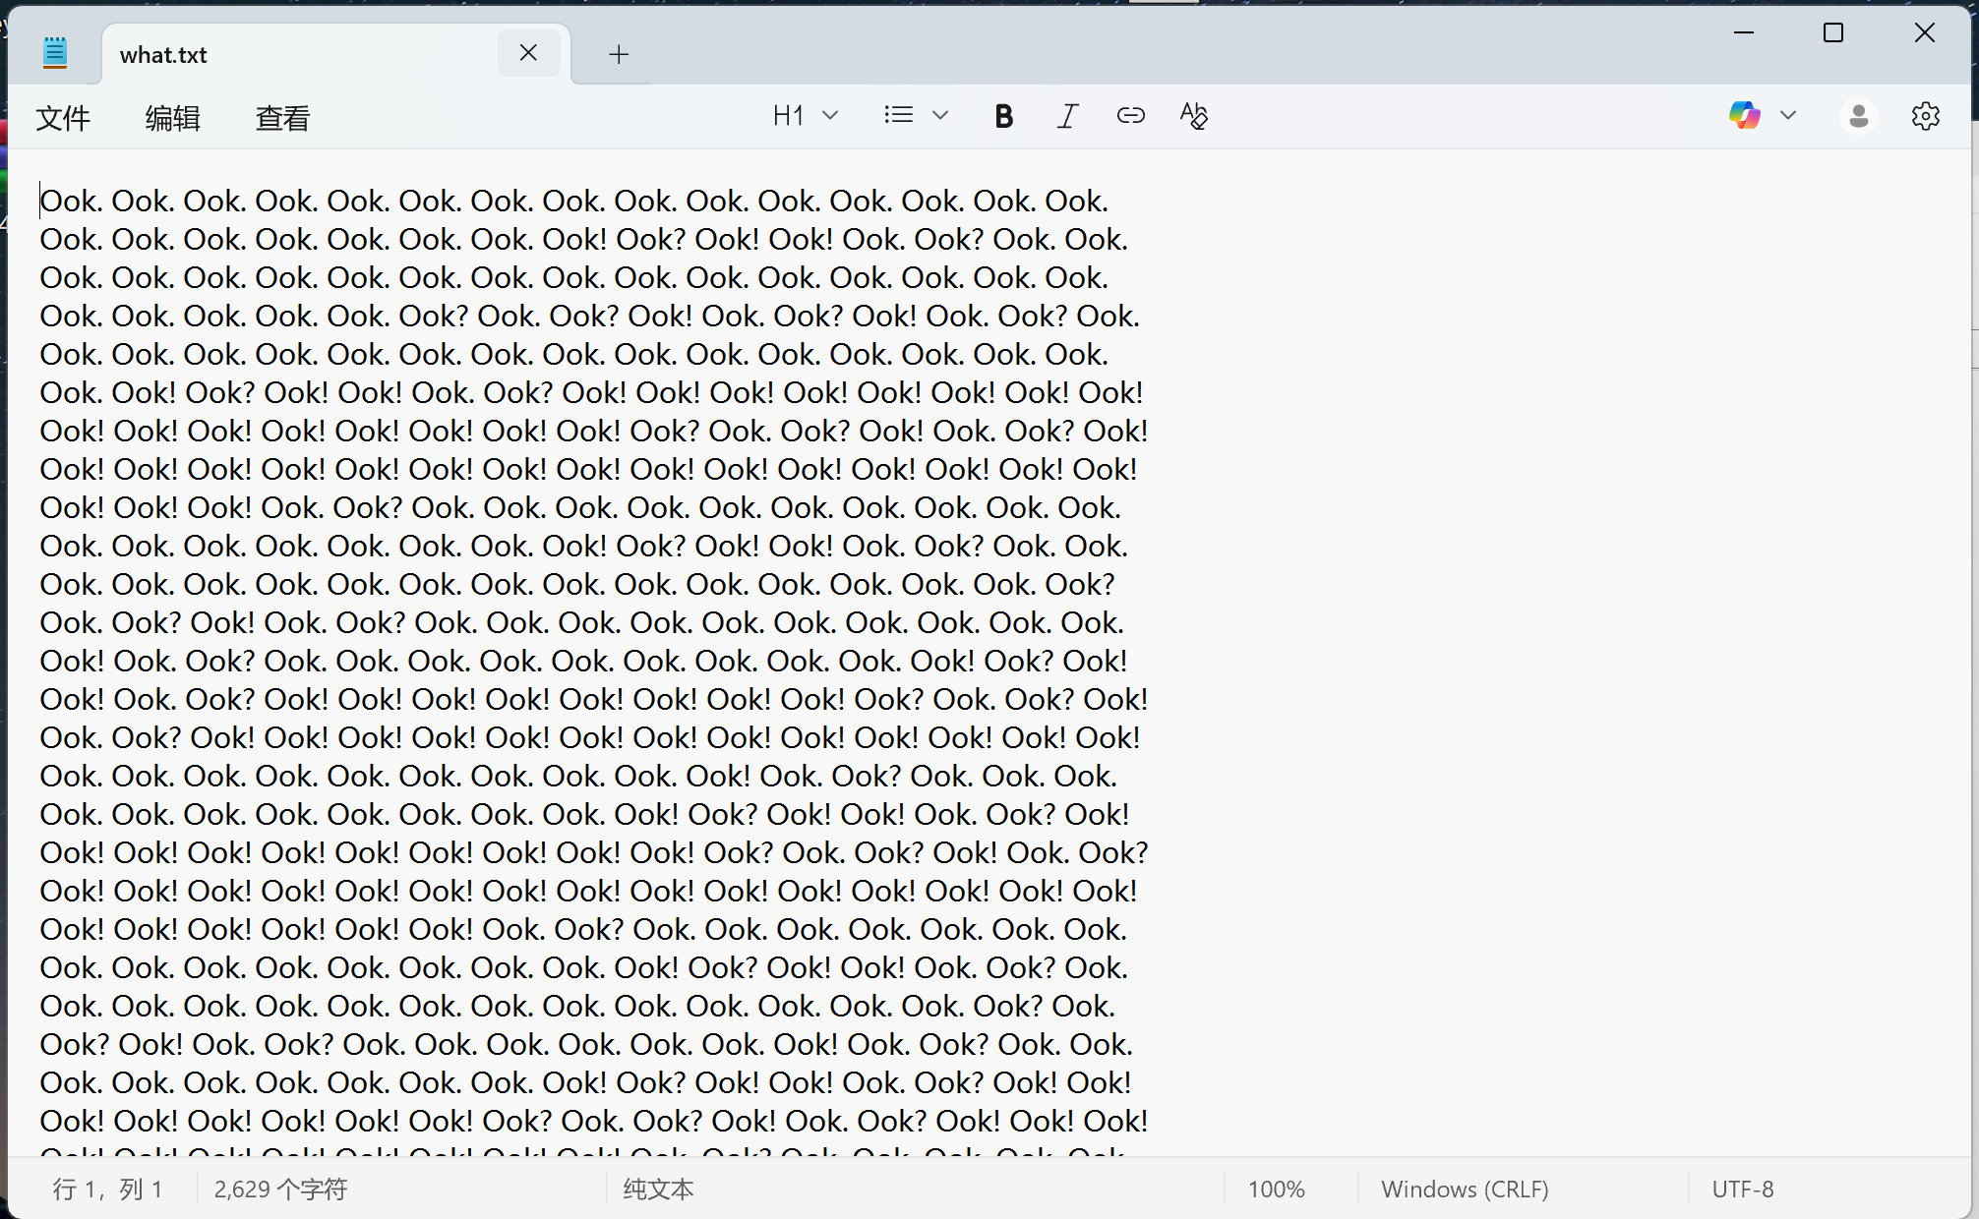This screenshot has width=1979, height=1219.
Task: Open the 查看 menu
Action: pyautogui.click(x=283, y=118)
